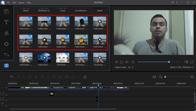Click the trash Delete tool

pos(42,77)
